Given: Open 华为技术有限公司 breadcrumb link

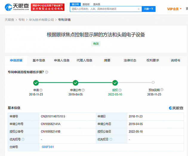Looking at the screenshot, I should tap(41, 20).
